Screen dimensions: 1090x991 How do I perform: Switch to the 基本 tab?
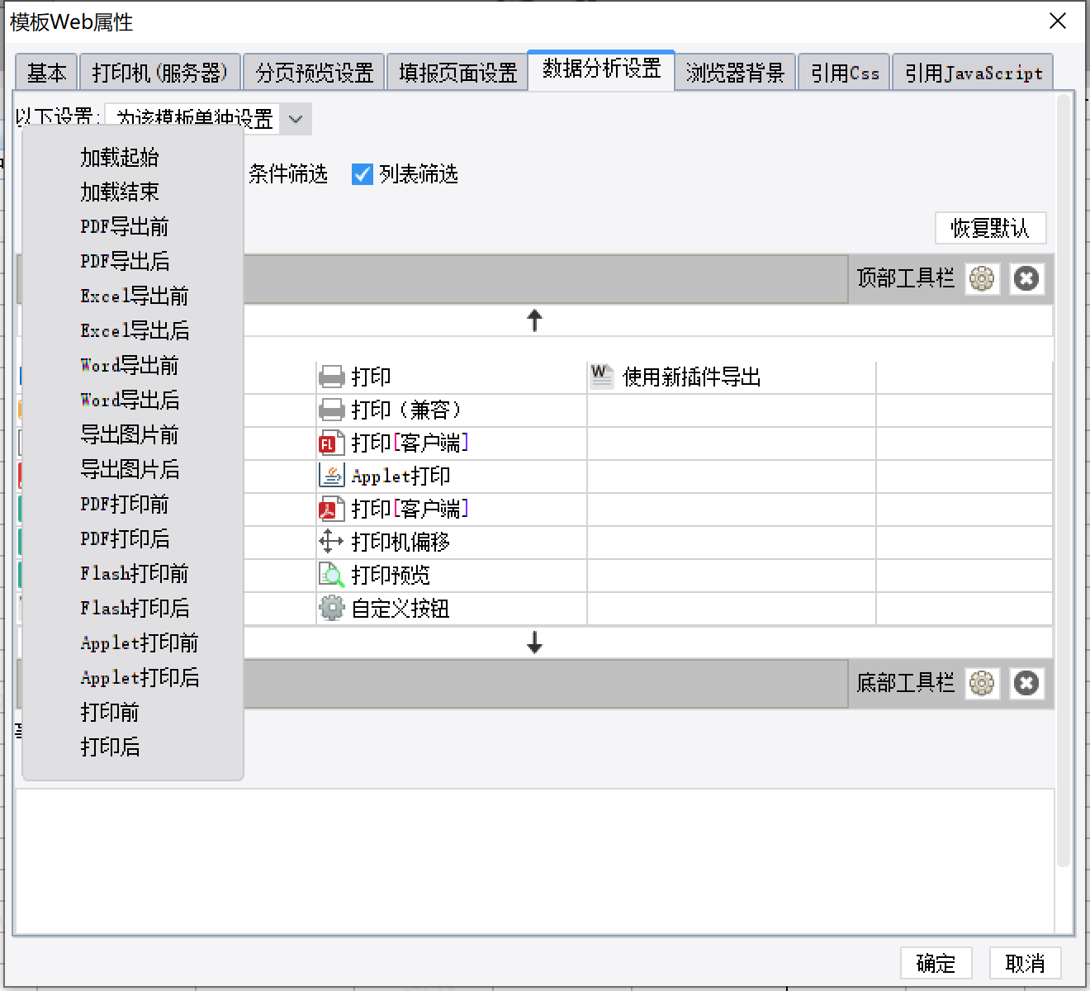46,73
